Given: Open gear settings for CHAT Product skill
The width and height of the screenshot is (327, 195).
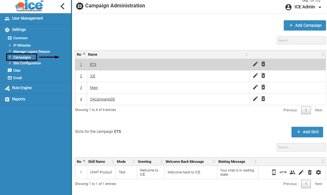Looking at the screenshot, I should click(318, 172).
